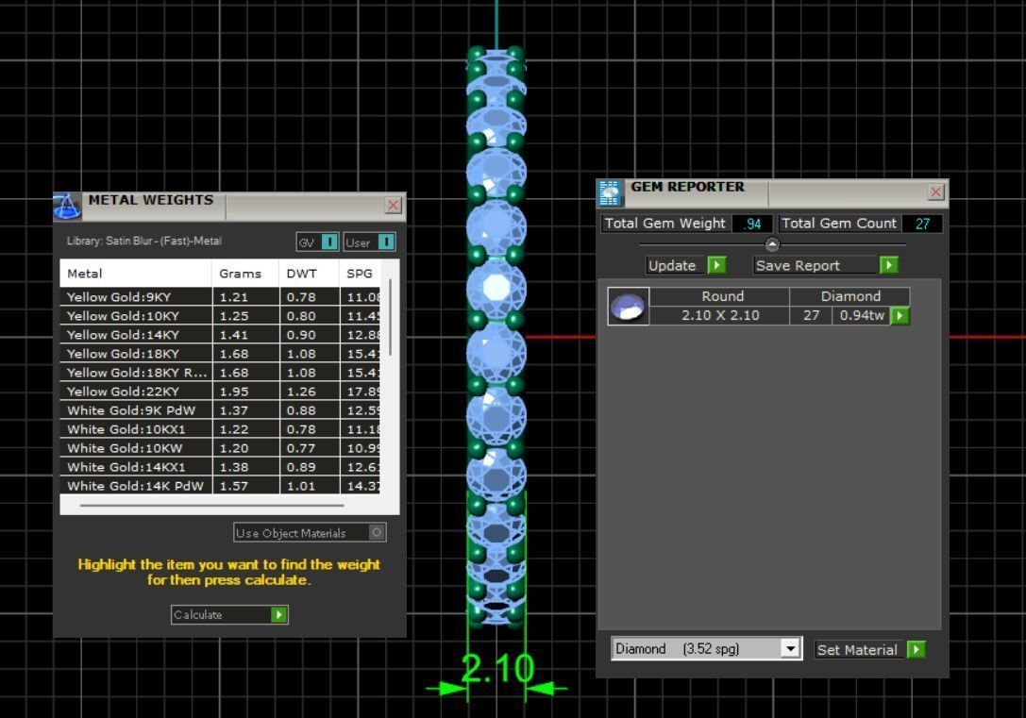Click the Set Material button

click(x=859, y=649)
